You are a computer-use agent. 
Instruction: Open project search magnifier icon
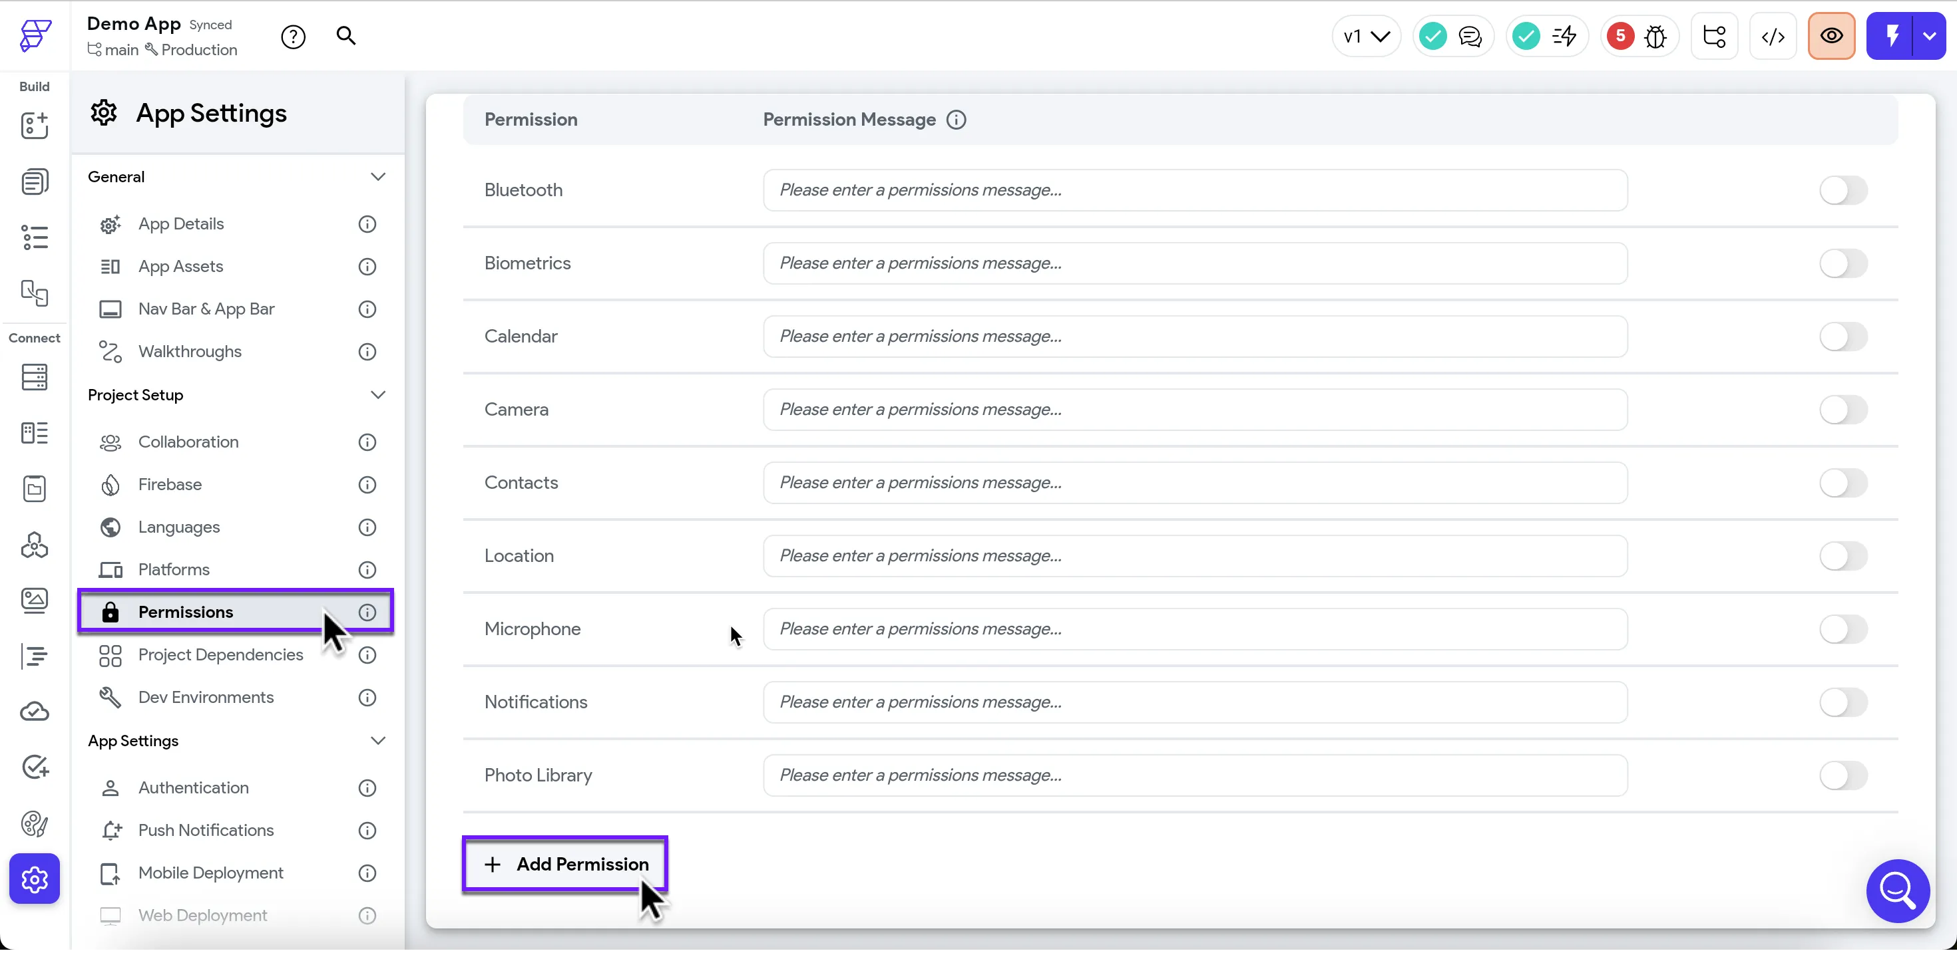click(x=345, y=36)
